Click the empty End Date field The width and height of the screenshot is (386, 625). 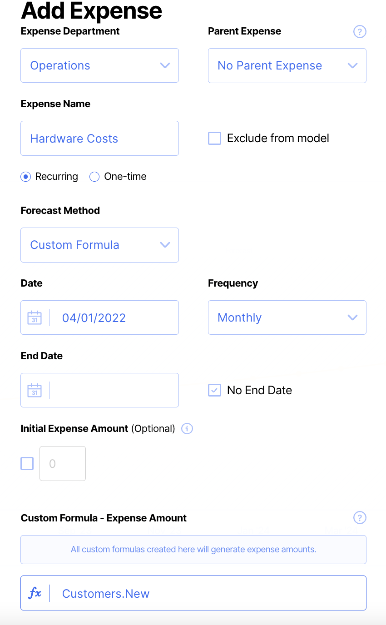[x=114, y=390]
